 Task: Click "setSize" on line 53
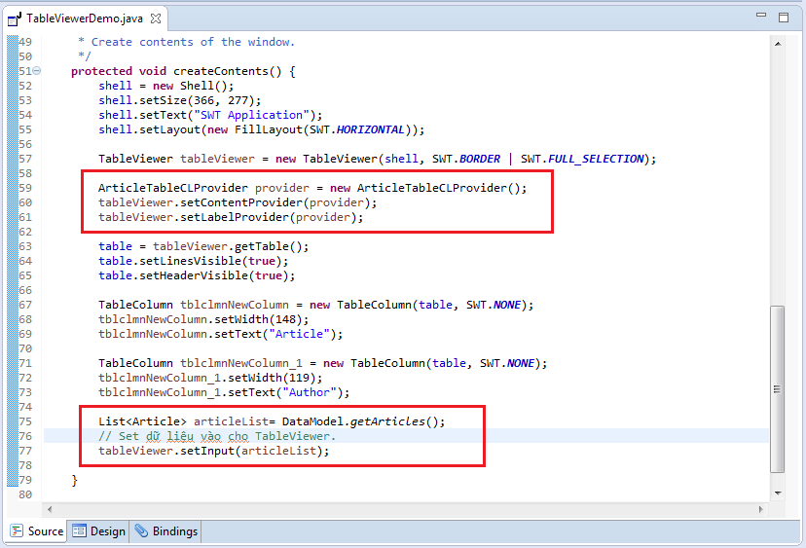pos(163,100)
